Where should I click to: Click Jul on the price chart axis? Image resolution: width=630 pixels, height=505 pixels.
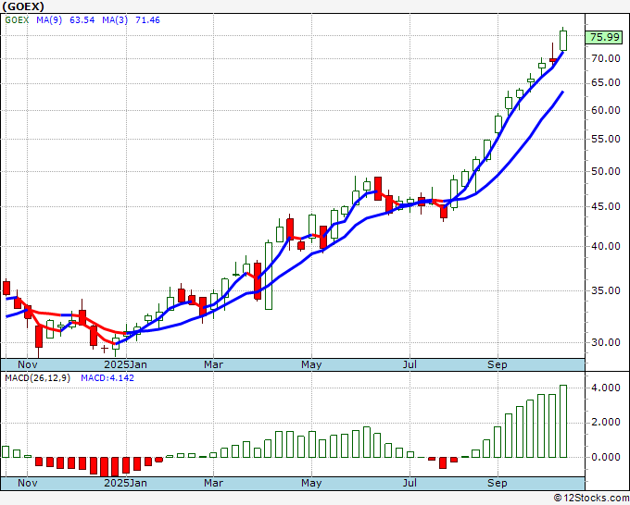tap(409, 364)
